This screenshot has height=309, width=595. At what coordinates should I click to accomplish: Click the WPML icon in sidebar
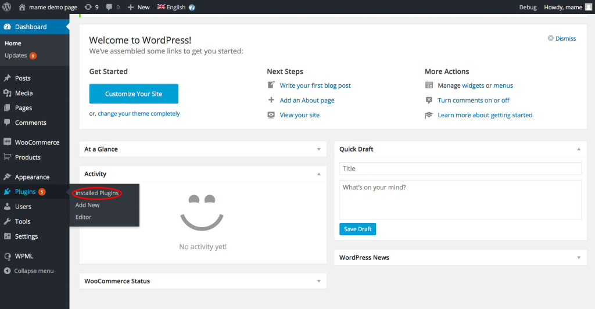coord(7,256)
